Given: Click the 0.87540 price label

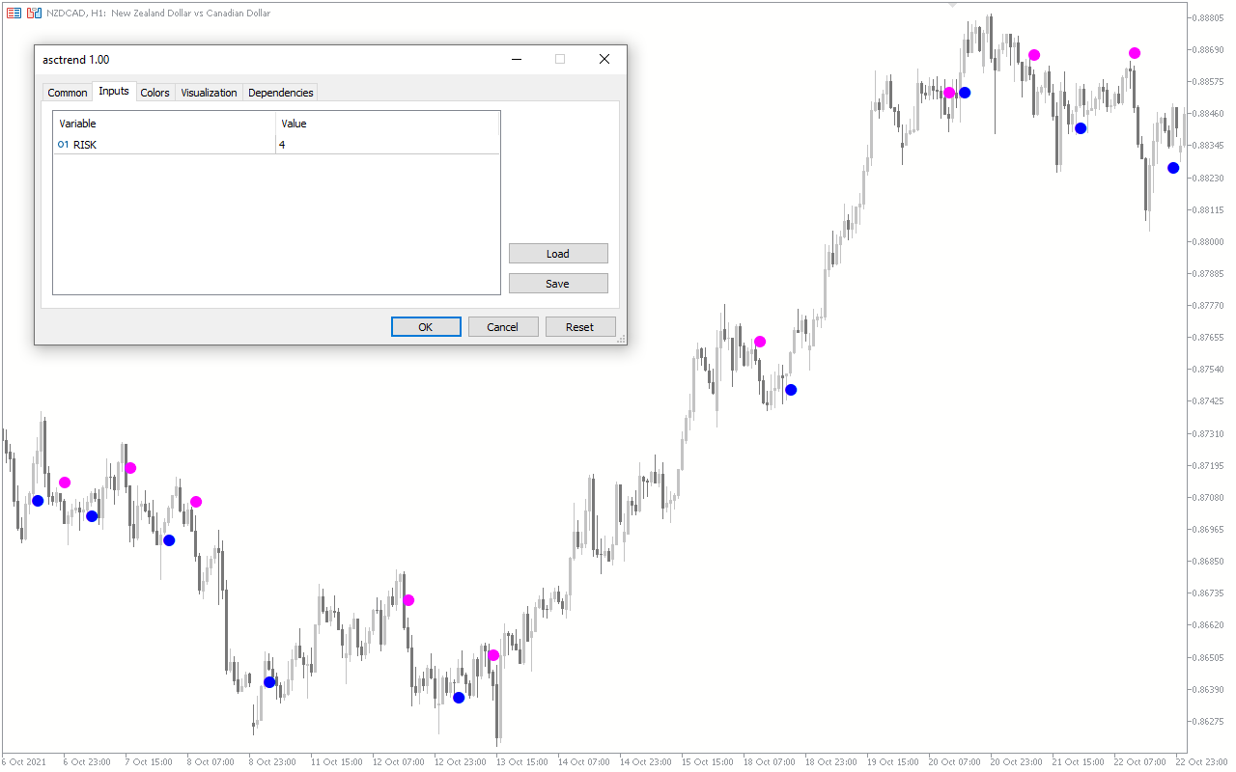Looking at the screenshot, I should (x=1210, y=369).
